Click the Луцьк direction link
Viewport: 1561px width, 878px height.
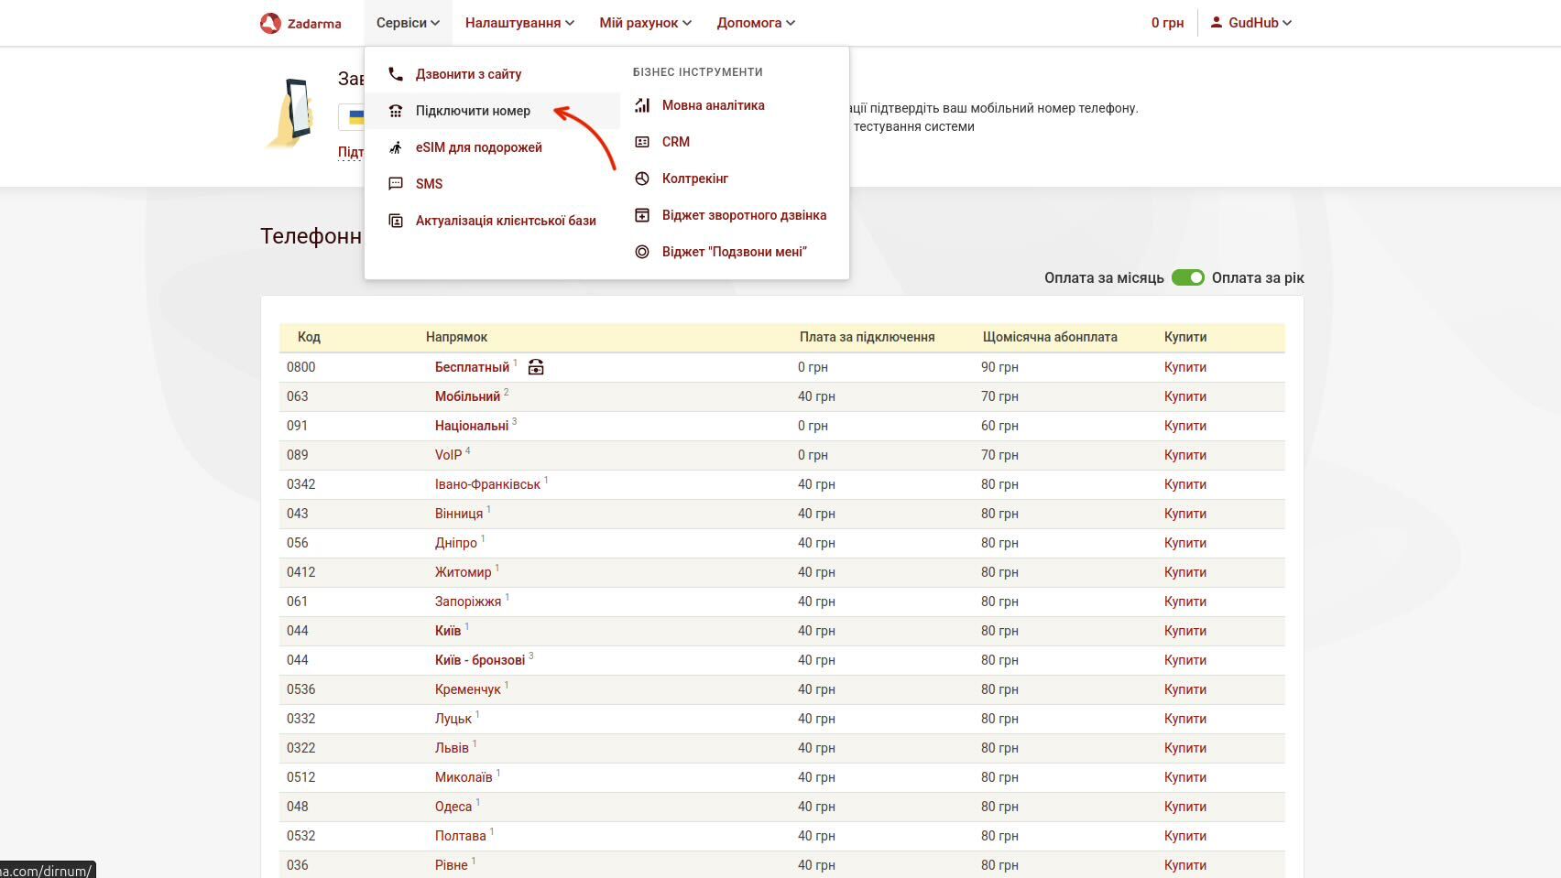(453, 719)
